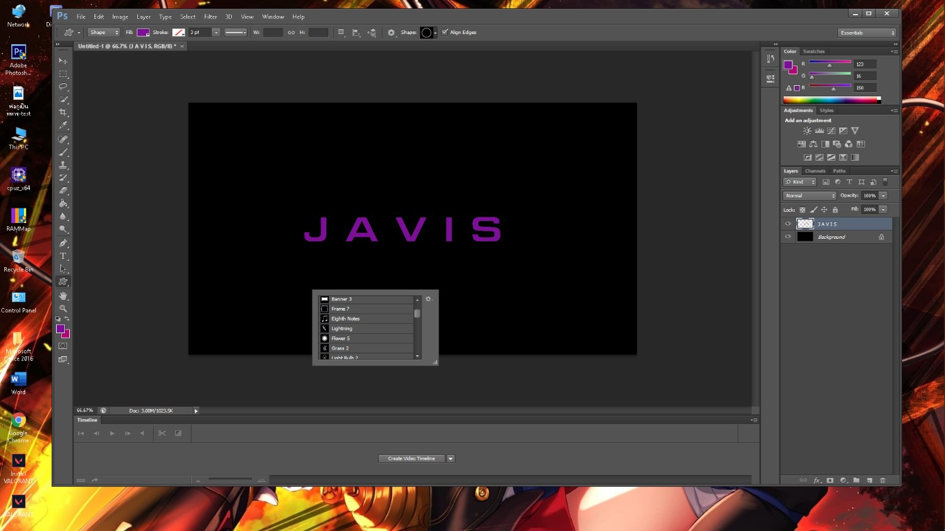945x531 pixels.
Task: Select the Hand tool
Action: pos(63,295)
